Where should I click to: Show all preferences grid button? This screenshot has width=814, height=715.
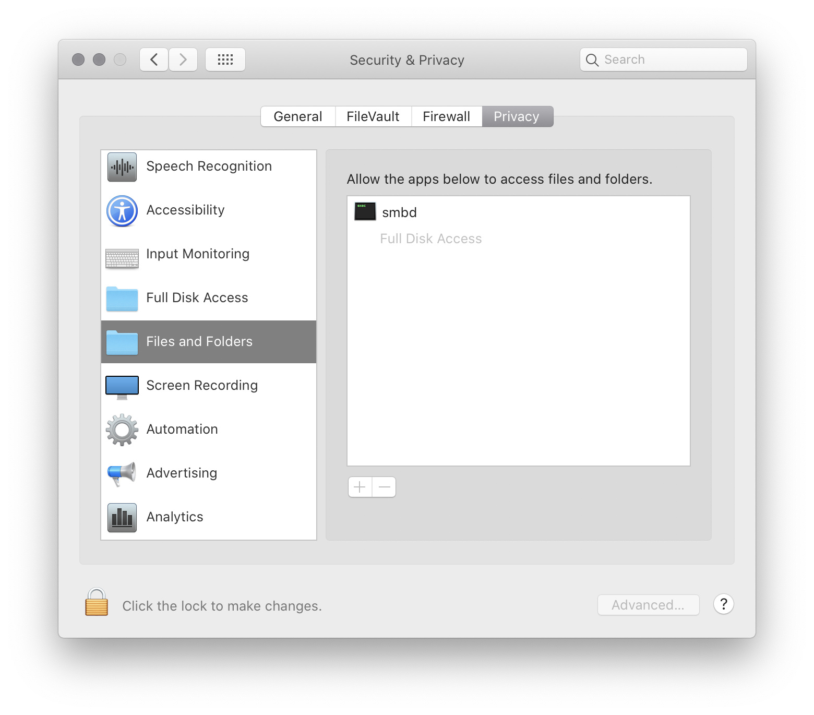[225, 59]
